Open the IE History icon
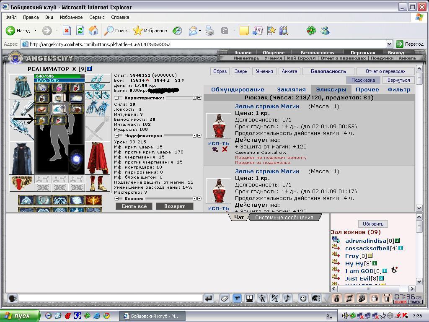 click(x=177, y=30)
